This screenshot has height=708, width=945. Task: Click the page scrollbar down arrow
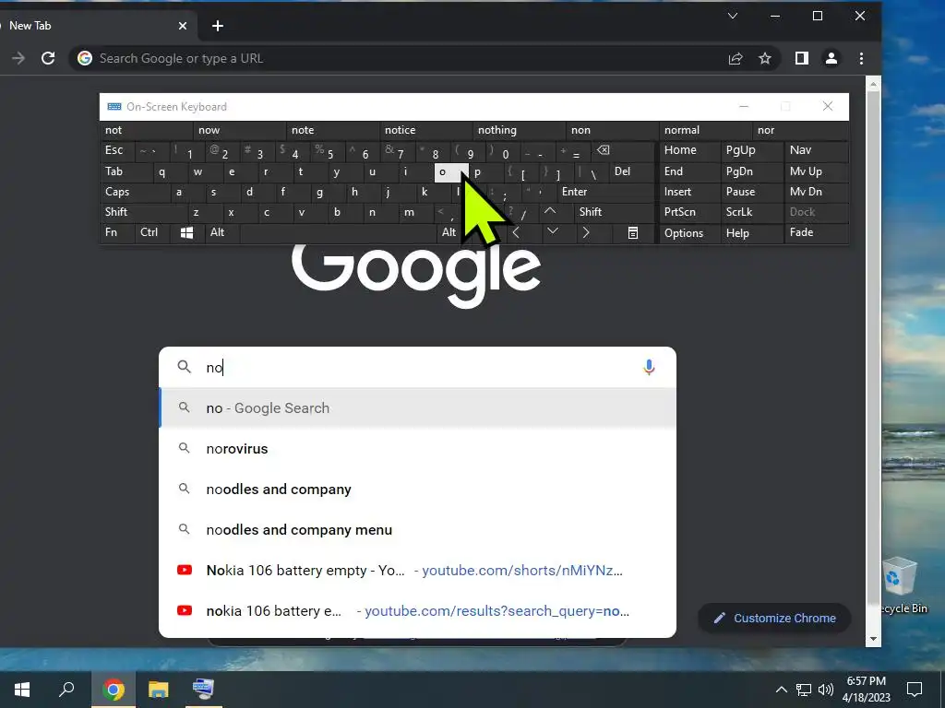click(873, 639)
